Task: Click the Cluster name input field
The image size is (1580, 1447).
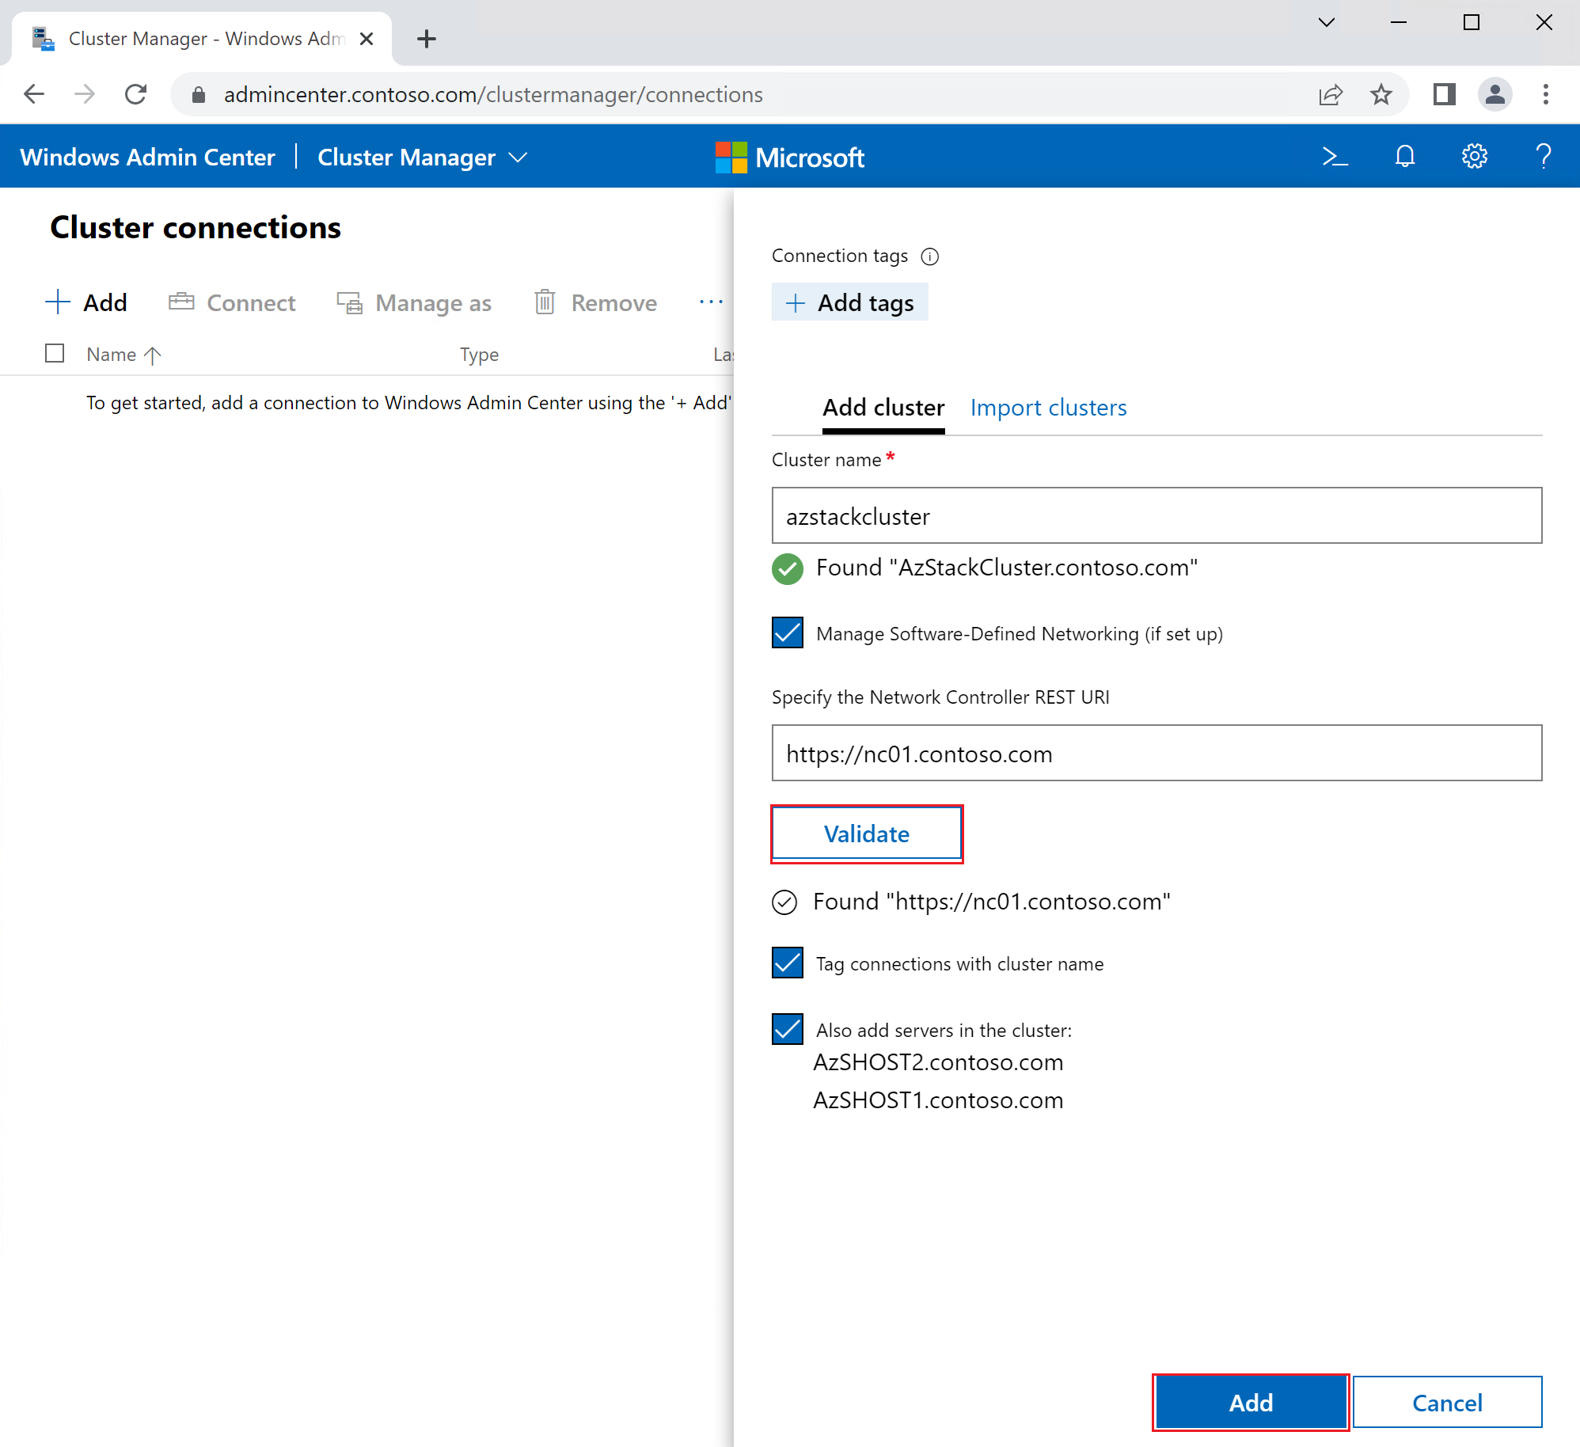Action: pos(1157,515)
